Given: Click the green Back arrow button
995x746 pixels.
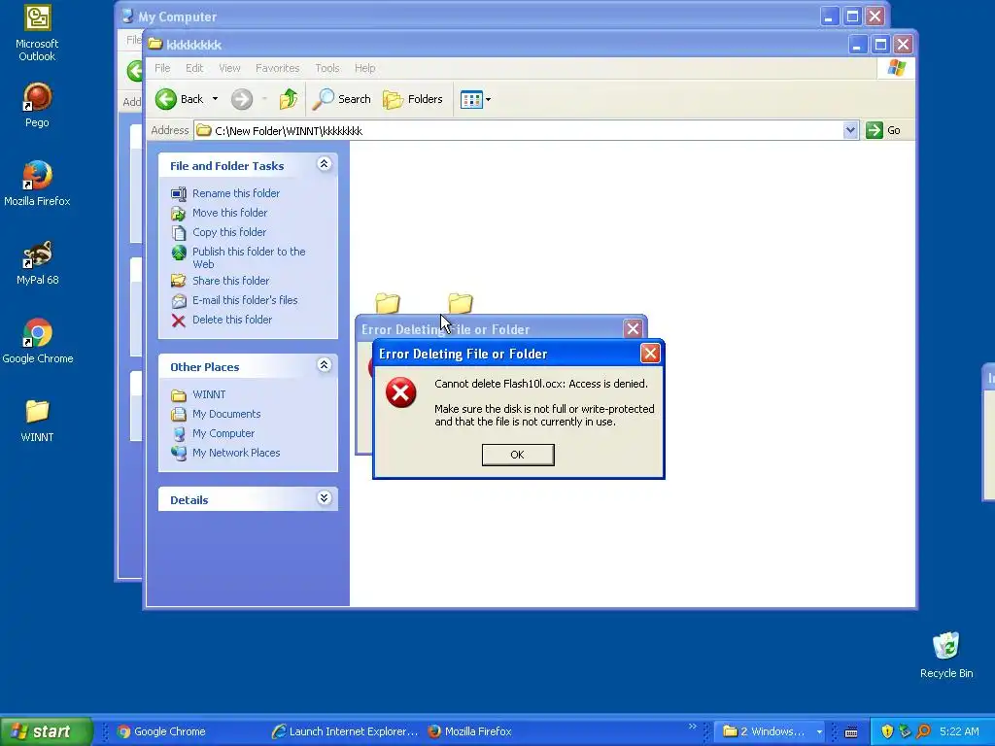Looking at the screenshot, I should click(x=166, y=99).
